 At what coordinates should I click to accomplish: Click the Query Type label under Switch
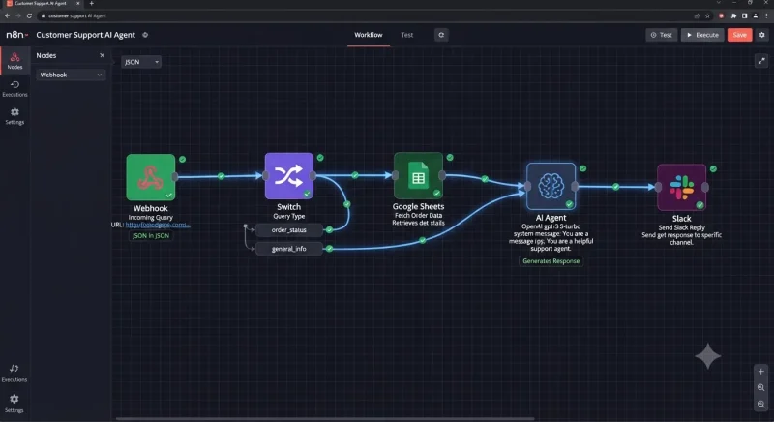tap(288, 216)
